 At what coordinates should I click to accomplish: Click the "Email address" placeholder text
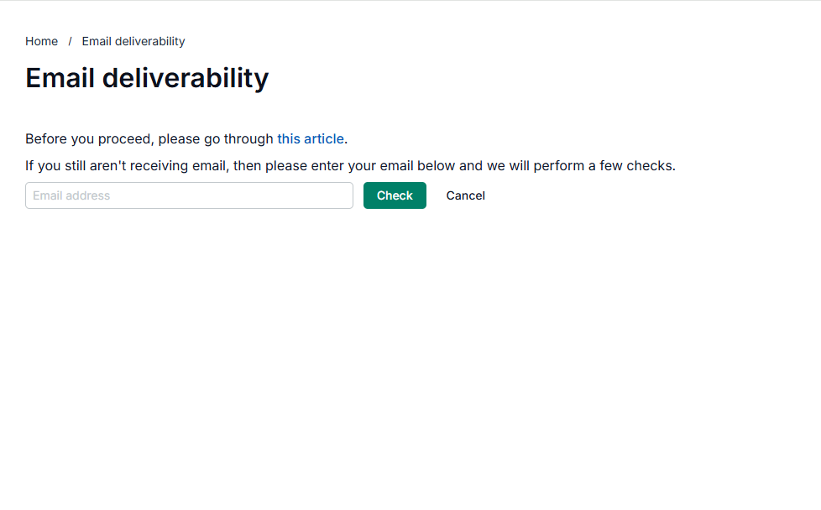click(71, 195)
